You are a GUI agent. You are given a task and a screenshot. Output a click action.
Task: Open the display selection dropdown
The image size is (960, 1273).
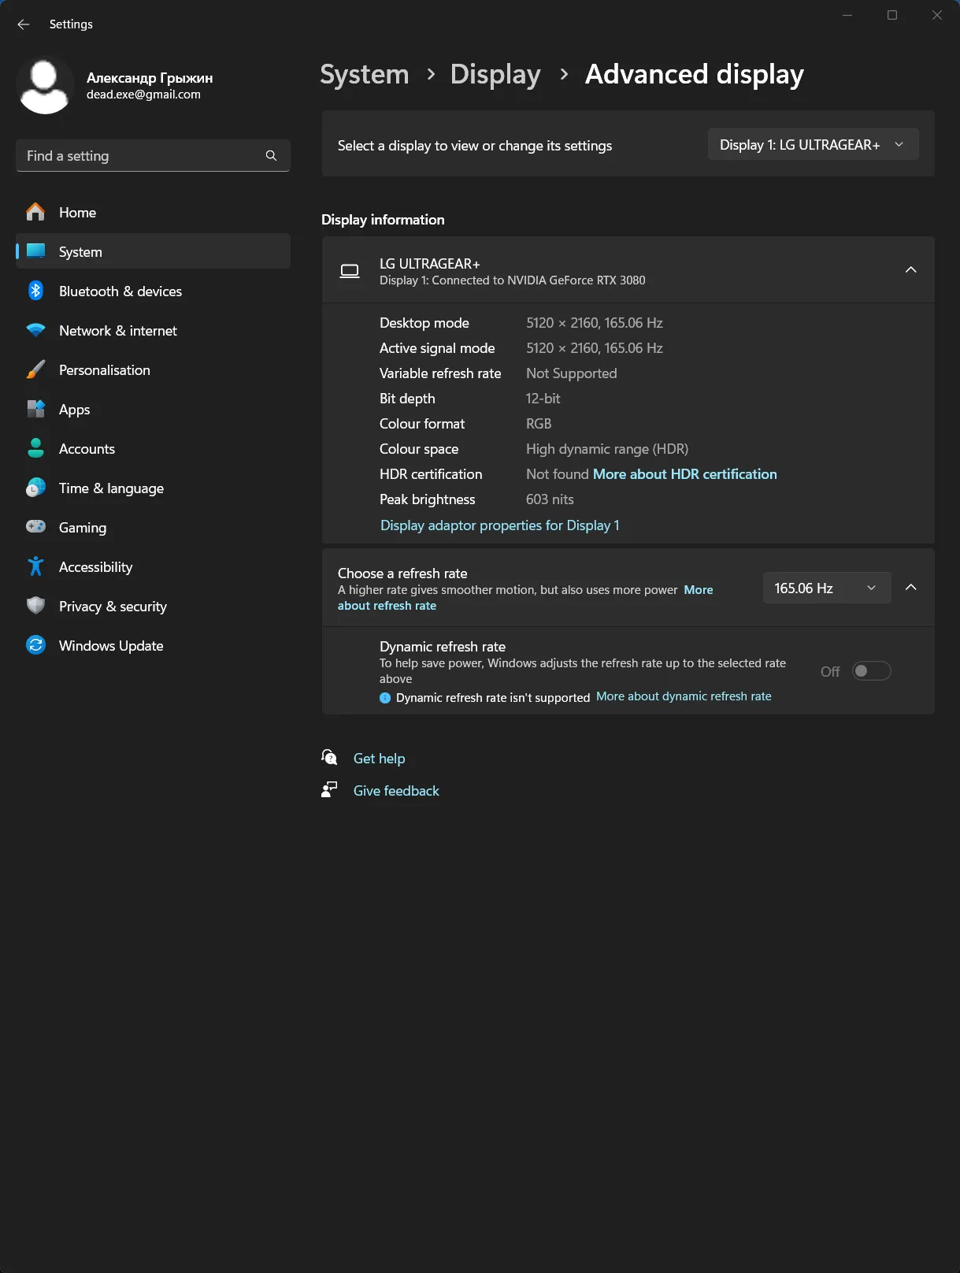[813, 145]
